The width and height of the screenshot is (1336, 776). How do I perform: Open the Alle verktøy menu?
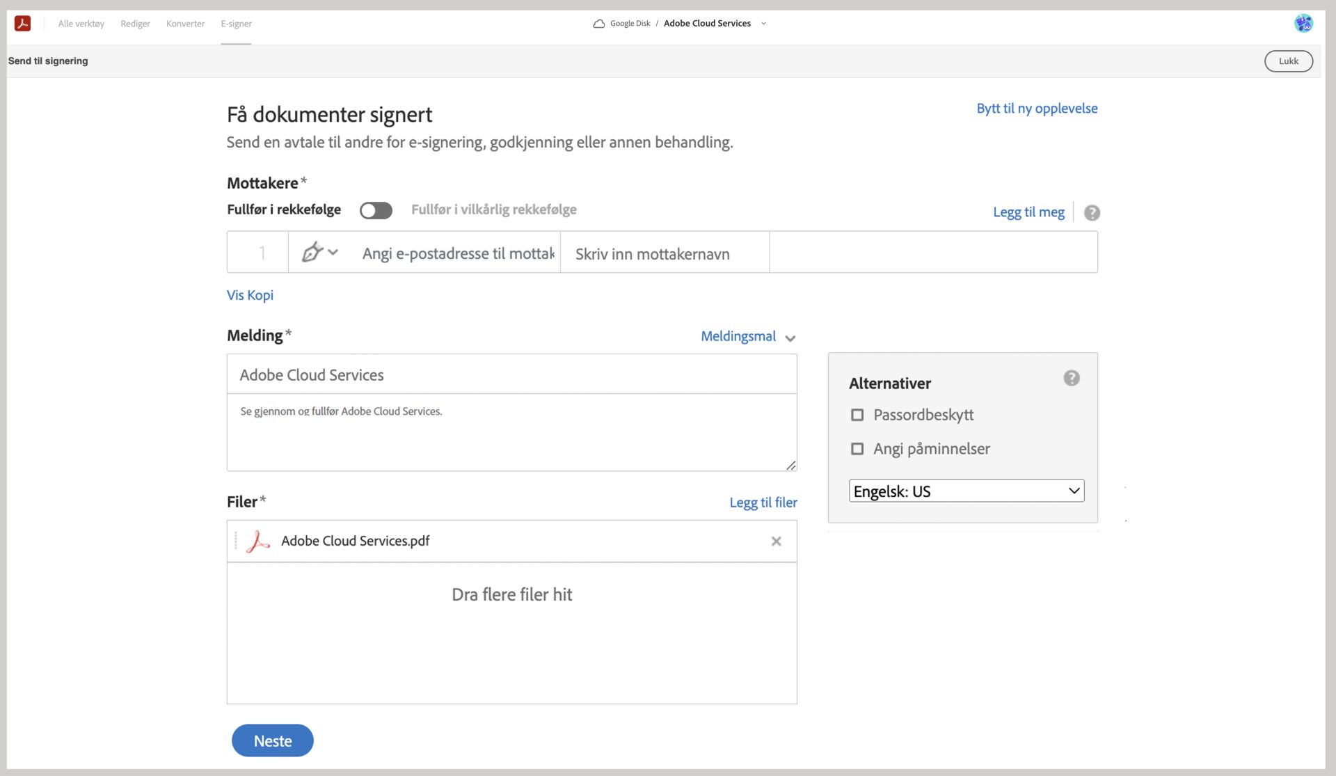point(81,24)
